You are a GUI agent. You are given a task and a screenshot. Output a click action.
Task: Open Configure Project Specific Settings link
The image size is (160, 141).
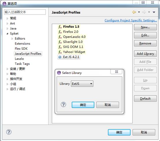click(131, 20)
